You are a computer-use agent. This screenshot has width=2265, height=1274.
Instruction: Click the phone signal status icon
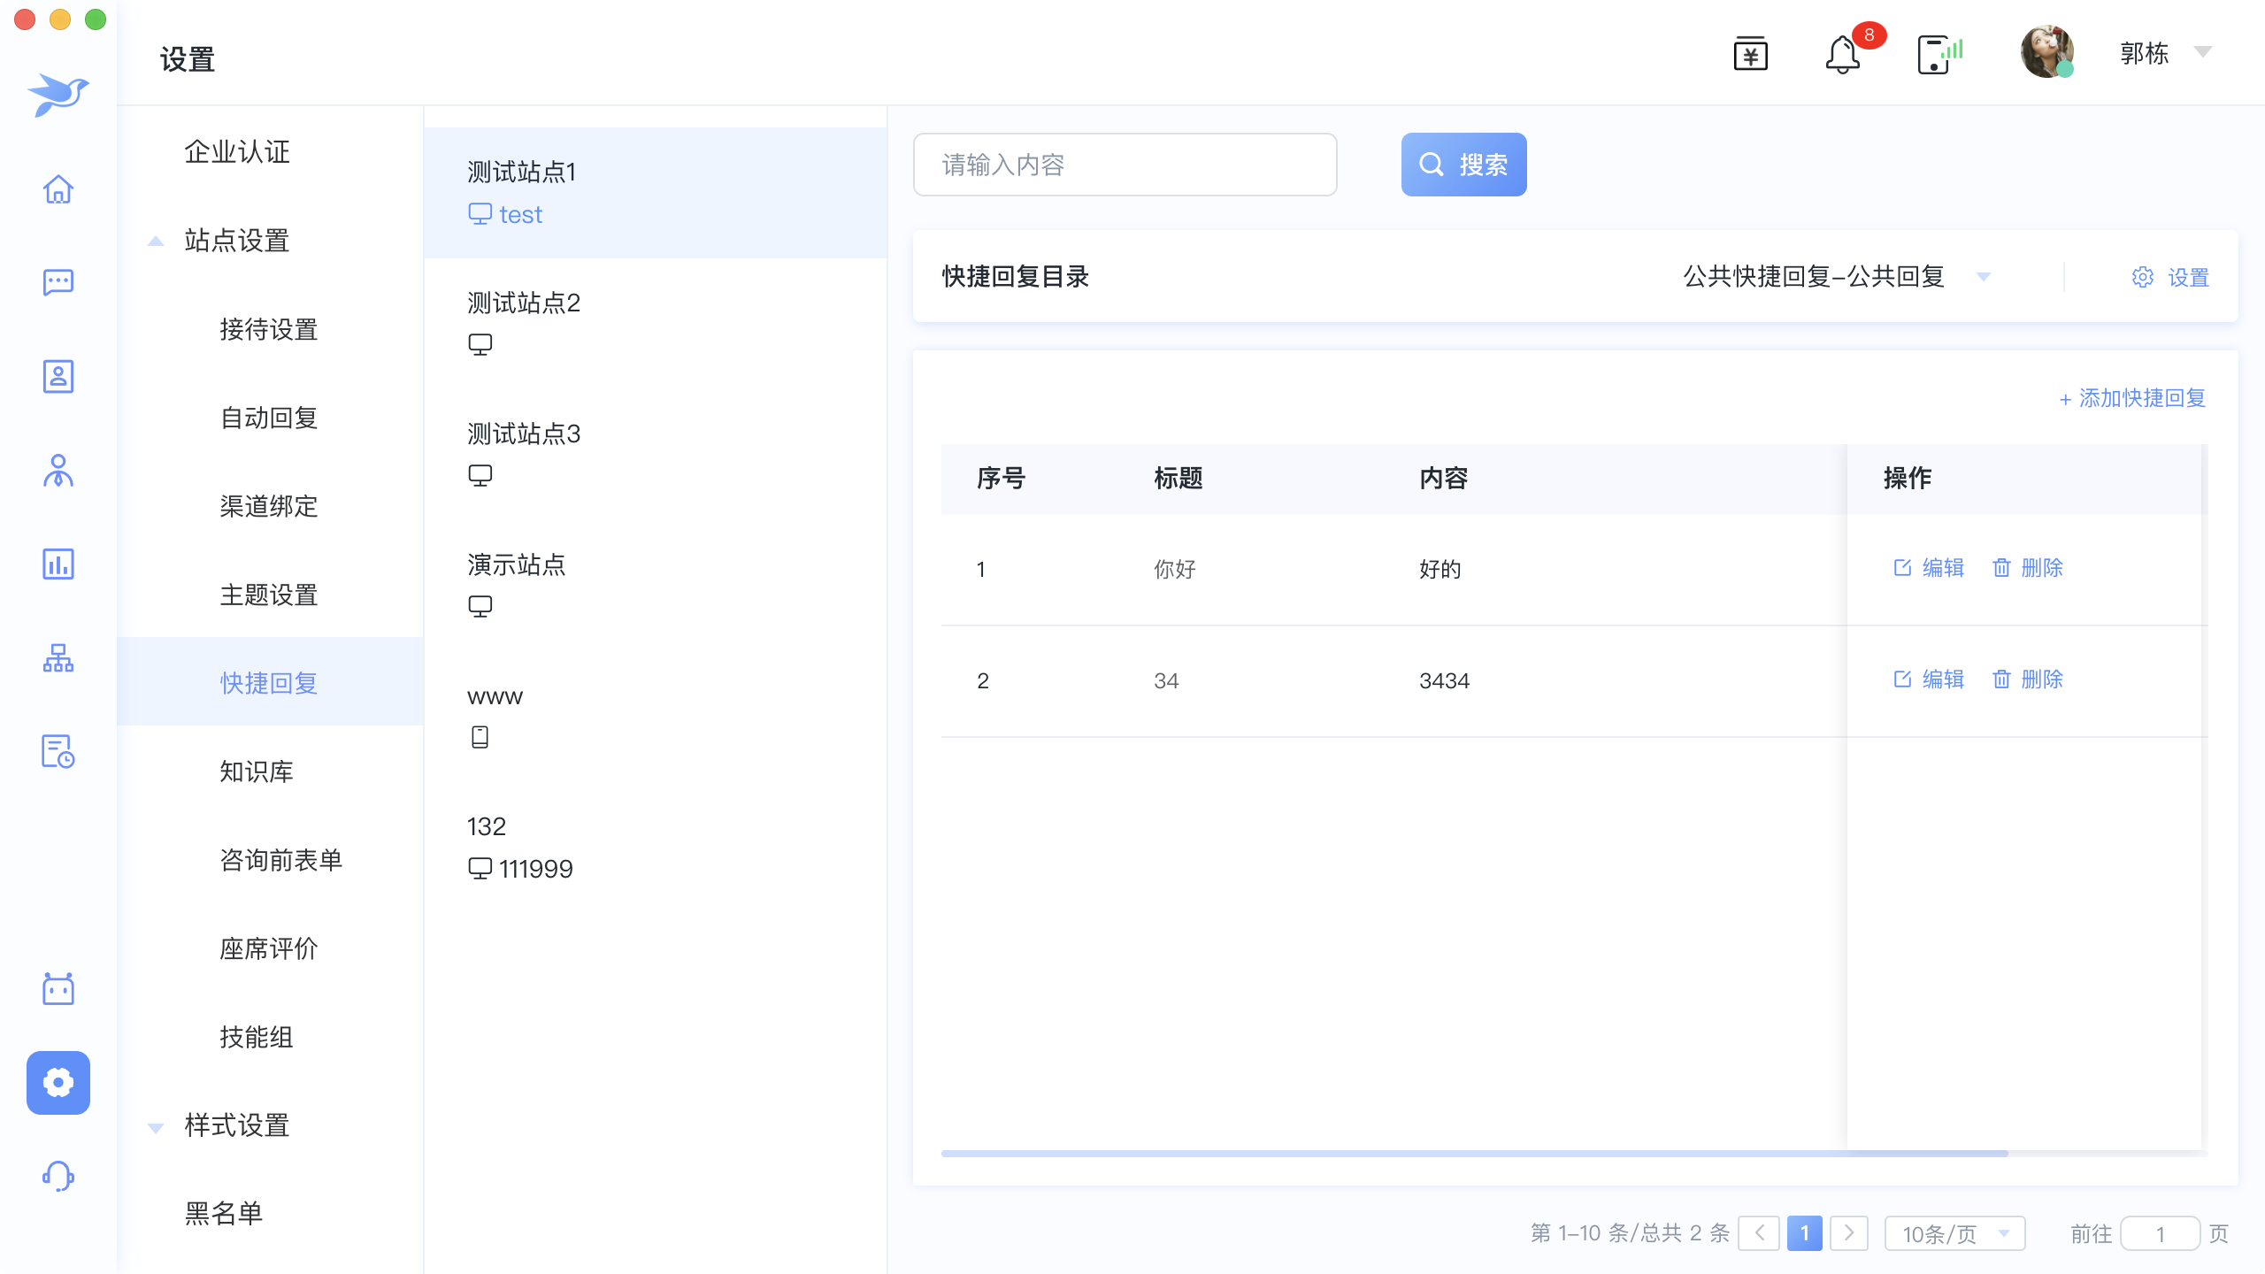(1939, 55)
